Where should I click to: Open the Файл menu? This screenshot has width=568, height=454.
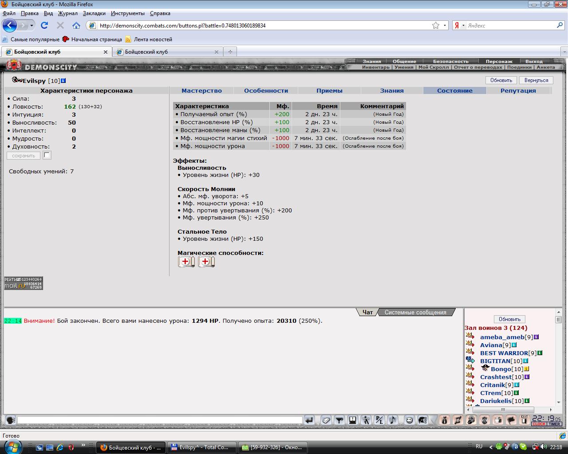[x=9, y=13]
